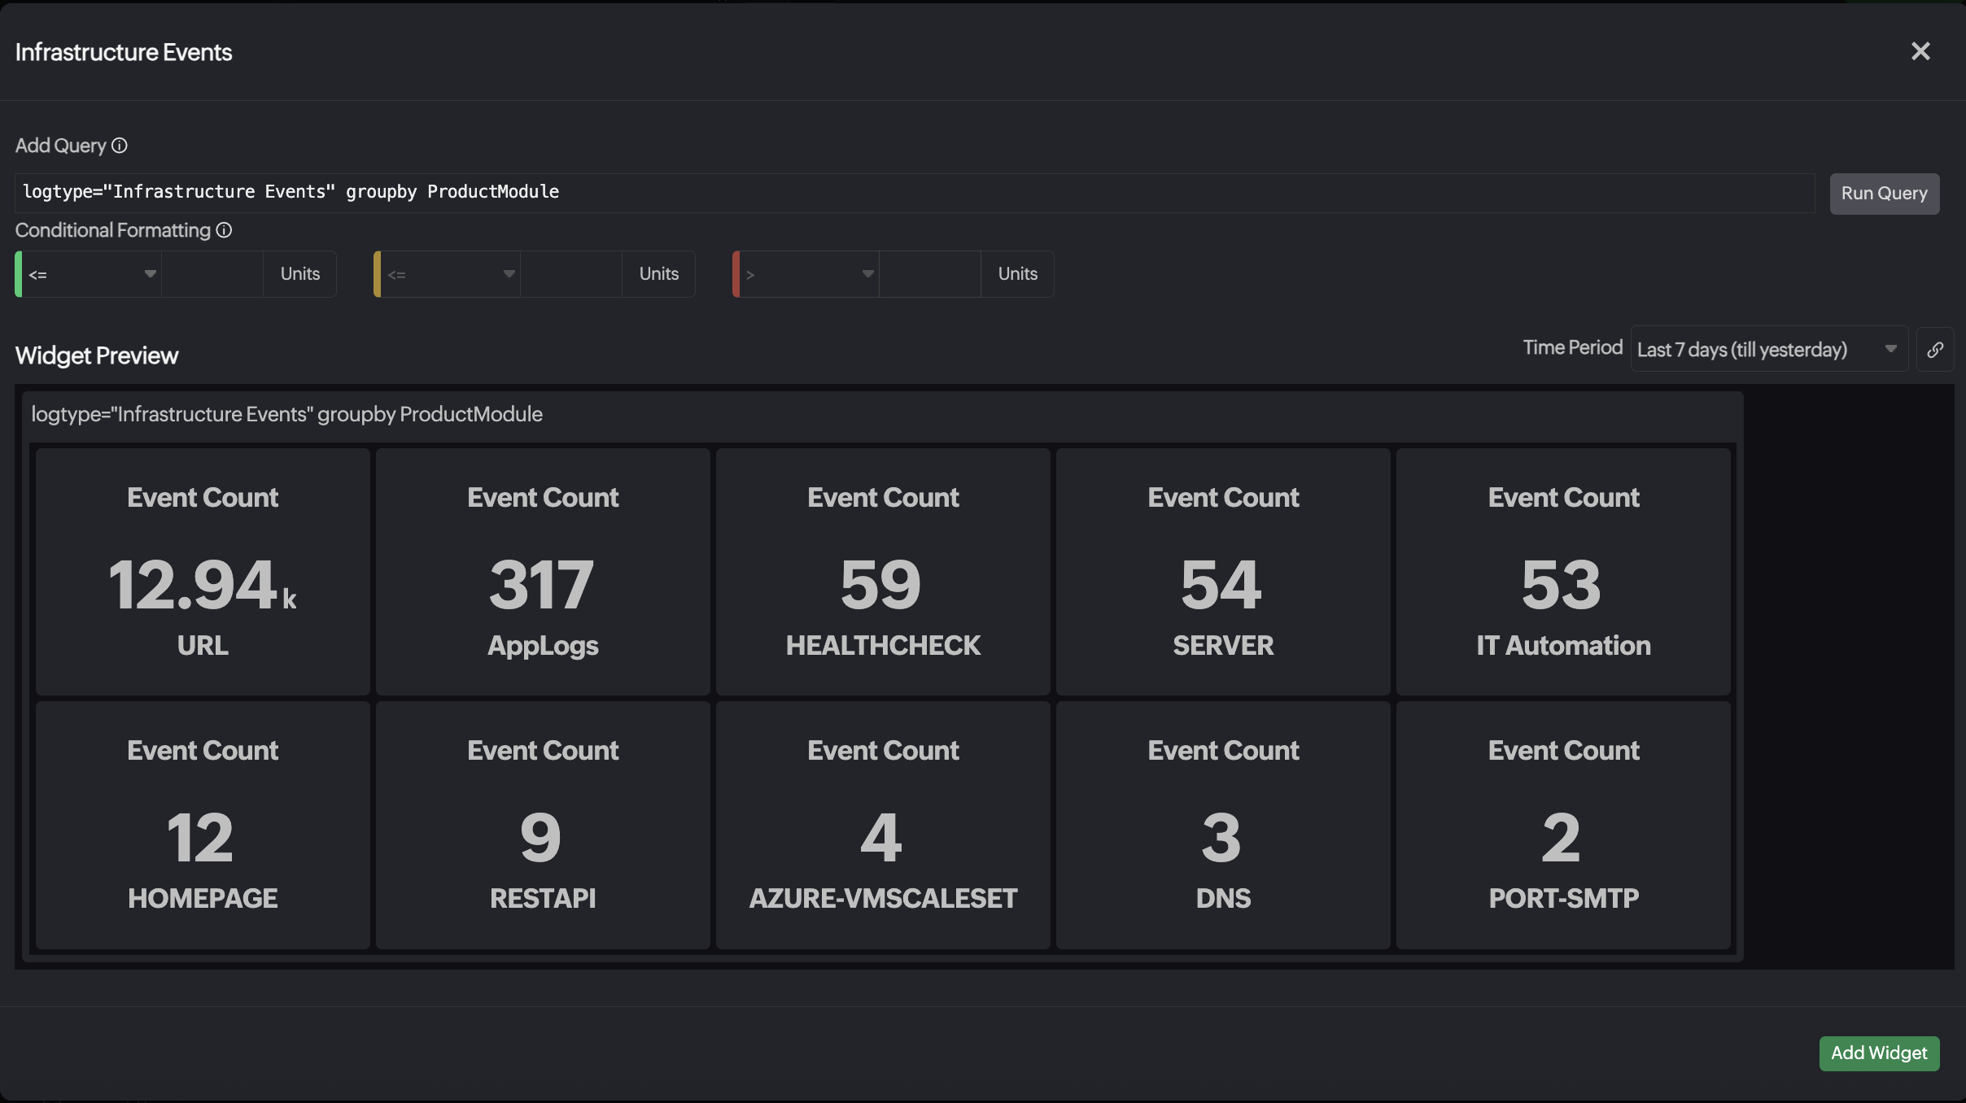The height and width of the screenshot is (1103, 1966).
Task: Click the Run Query button
Action: coord(1884,194)
